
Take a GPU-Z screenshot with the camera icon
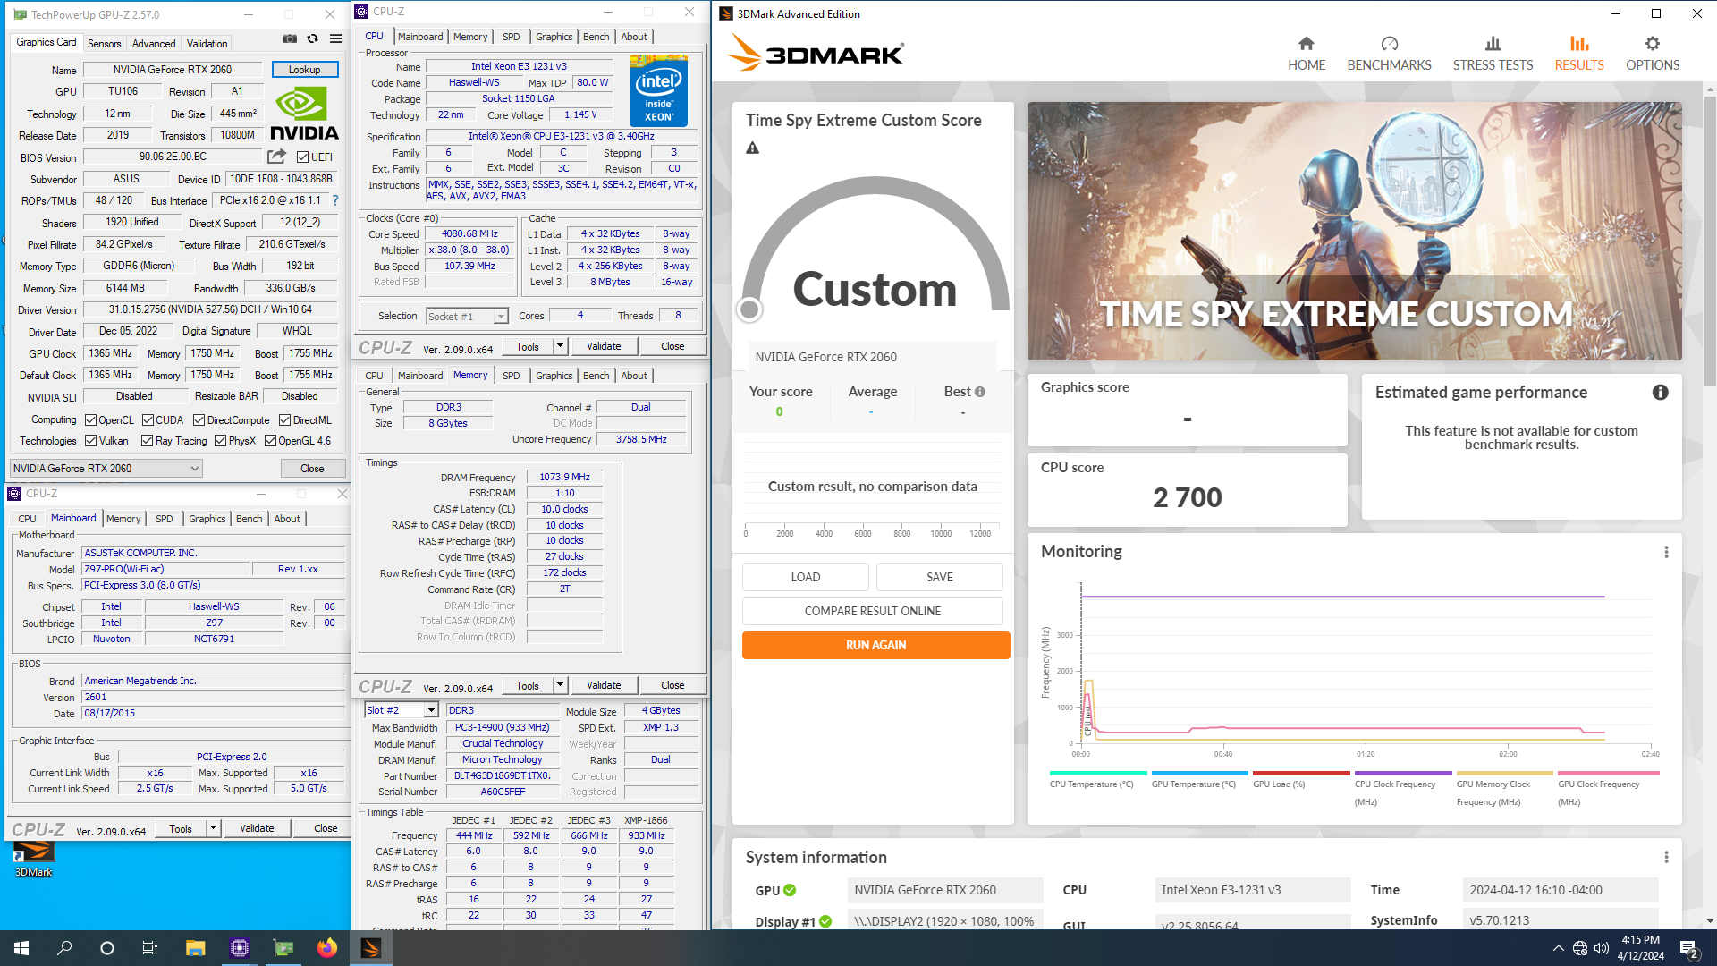pyautogui.click(x=290, y=38)
